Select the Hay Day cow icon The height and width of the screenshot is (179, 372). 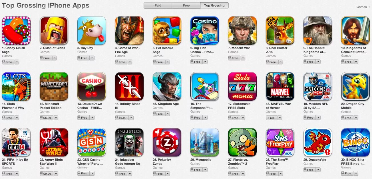coord(92,30)
